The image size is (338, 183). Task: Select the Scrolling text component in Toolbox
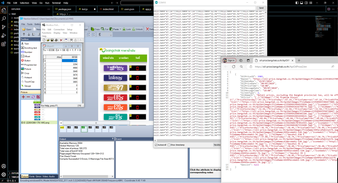click(29, 48)
